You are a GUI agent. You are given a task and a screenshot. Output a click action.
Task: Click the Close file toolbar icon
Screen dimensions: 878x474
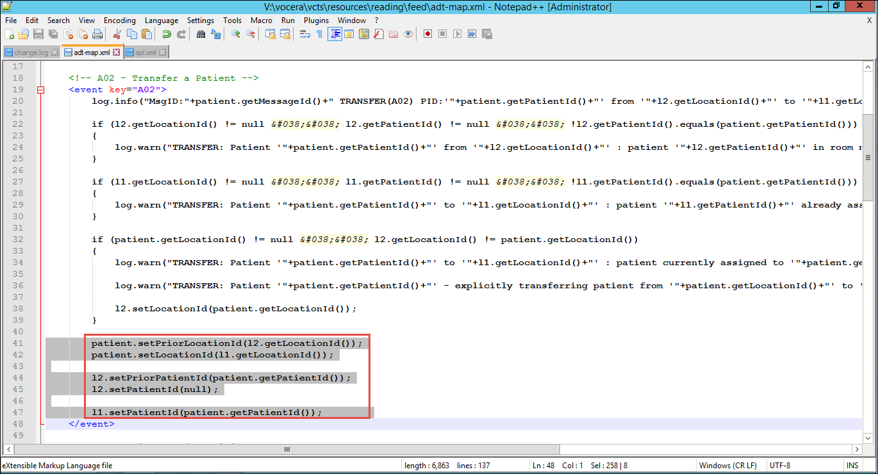click(68, 34)
